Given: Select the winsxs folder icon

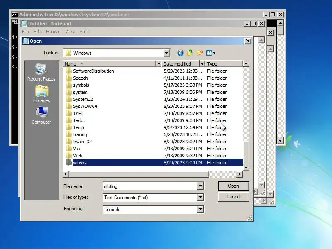Looking at the screenshot, I should click(x=69, y=163).
